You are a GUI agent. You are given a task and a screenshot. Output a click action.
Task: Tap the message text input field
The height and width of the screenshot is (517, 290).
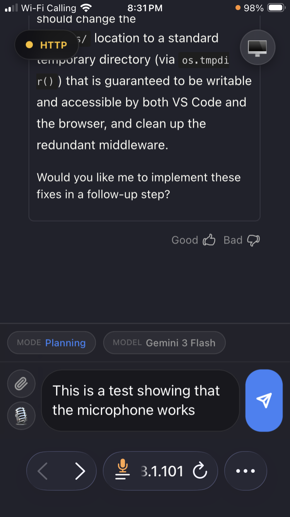(139, 400)
